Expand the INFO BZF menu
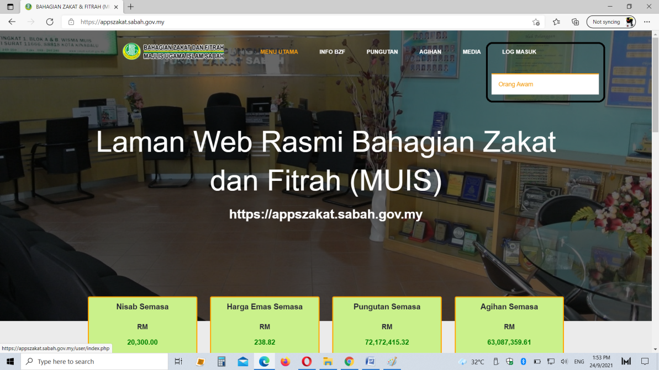Image resolution: width=659 pixels, height=370 pixels. (x=332, y=52)
